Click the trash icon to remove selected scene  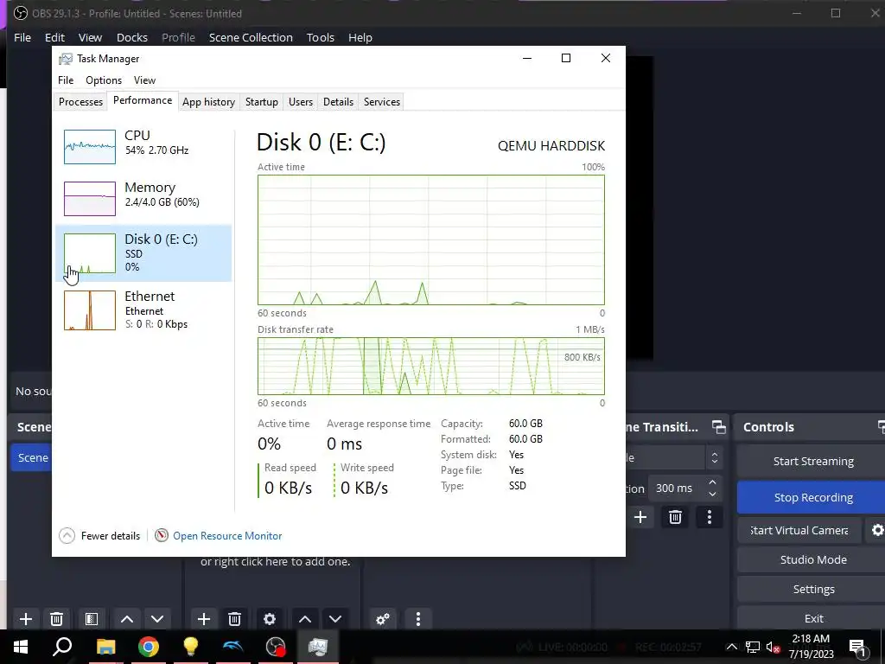(x=56, y=619)
